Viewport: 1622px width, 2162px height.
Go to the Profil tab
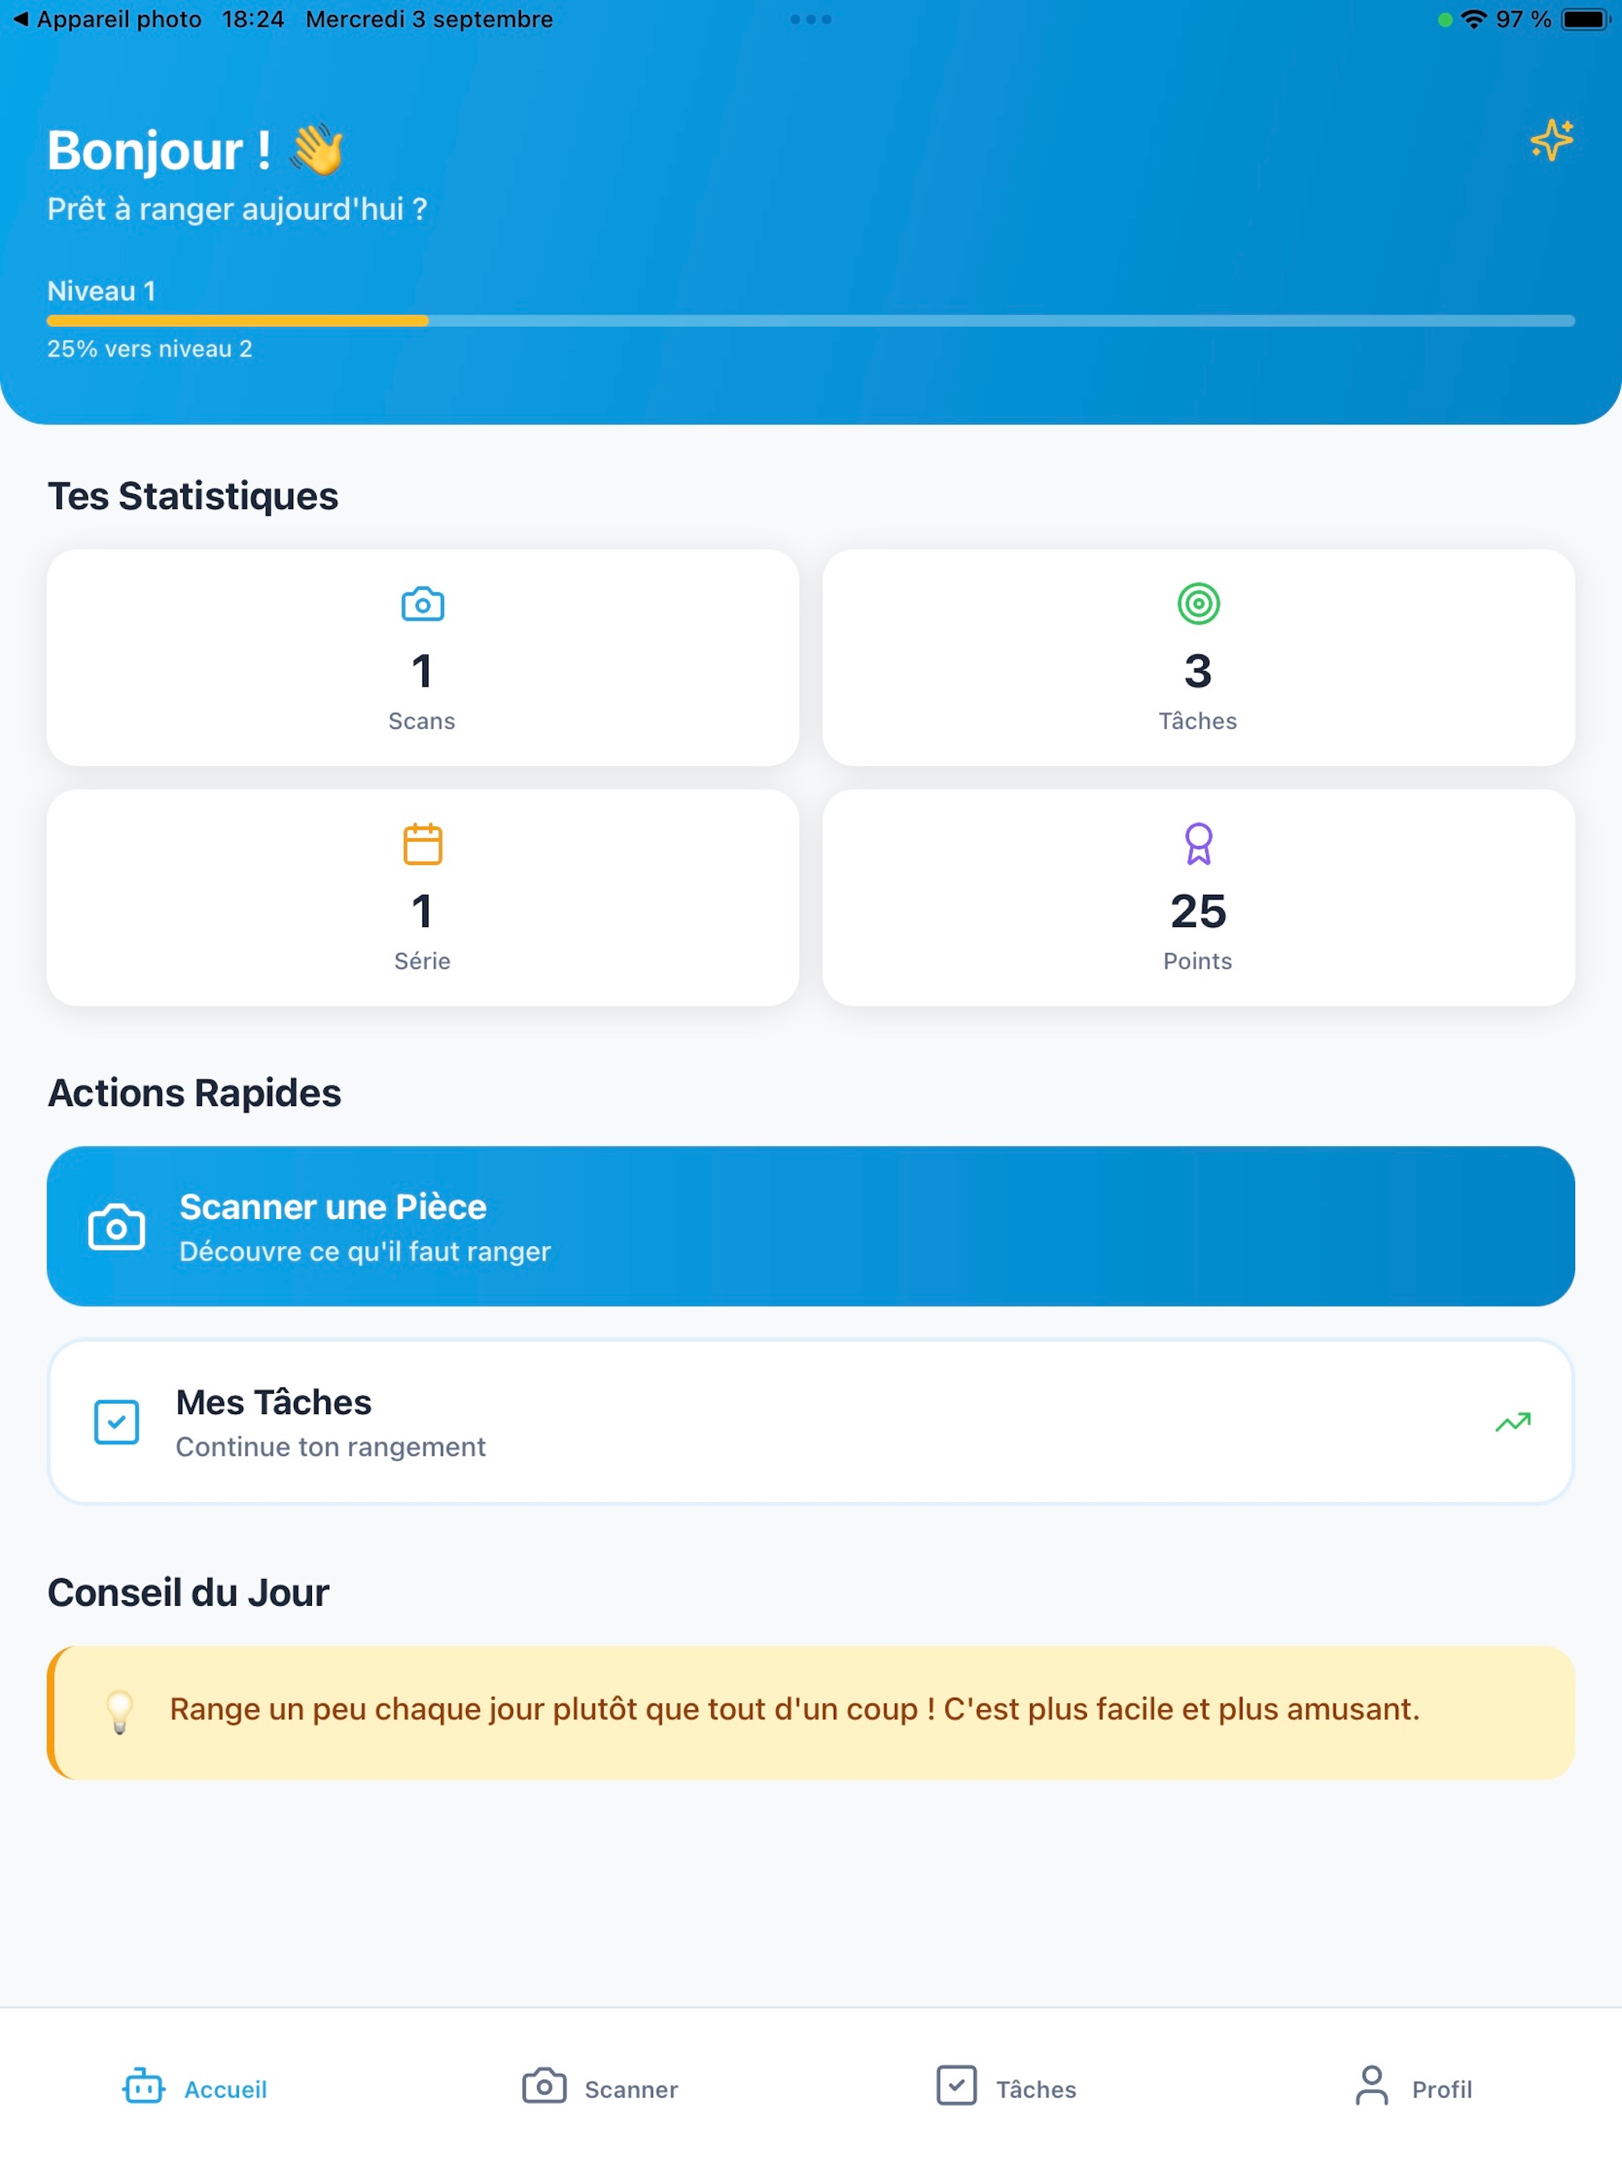[x=1413, y=2087]
